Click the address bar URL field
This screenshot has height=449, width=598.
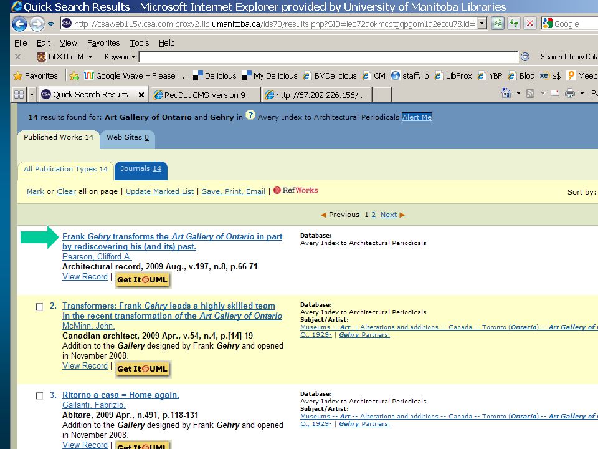point(268,24)
